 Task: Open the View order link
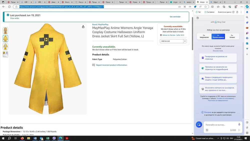point(14,18)
